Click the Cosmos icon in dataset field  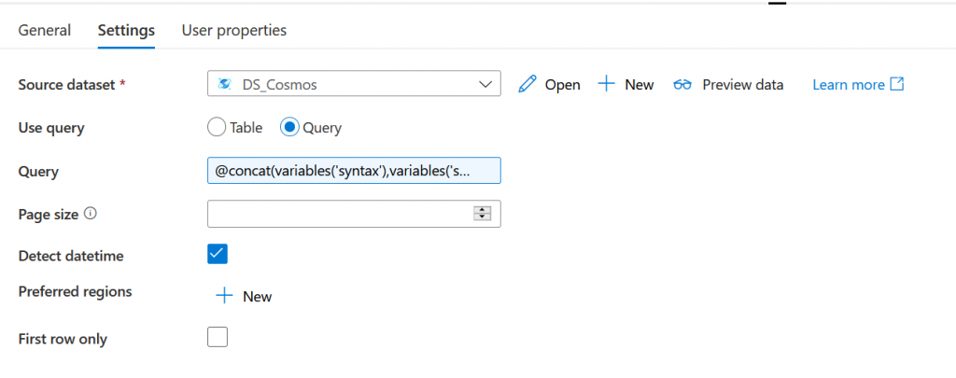click(x=224, y=84)
